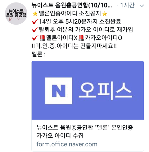Click the 멜론 : label above the card

click(x=38, y=54)
